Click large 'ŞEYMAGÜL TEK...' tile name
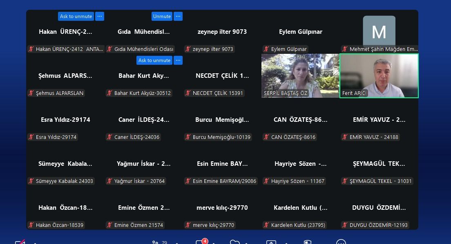451x244 pixels. (x=379, y=164)
